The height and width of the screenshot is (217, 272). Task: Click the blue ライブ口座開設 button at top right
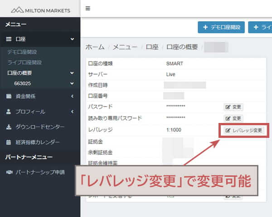(x=260, y=27)
